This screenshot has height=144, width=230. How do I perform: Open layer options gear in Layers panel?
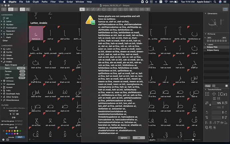226,86
